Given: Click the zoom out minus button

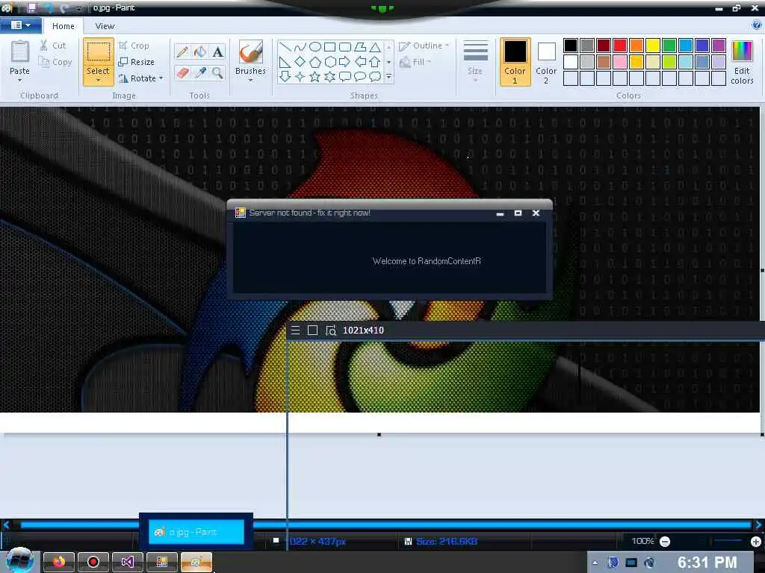Looking at the screenshot, I should pos(664,542).
